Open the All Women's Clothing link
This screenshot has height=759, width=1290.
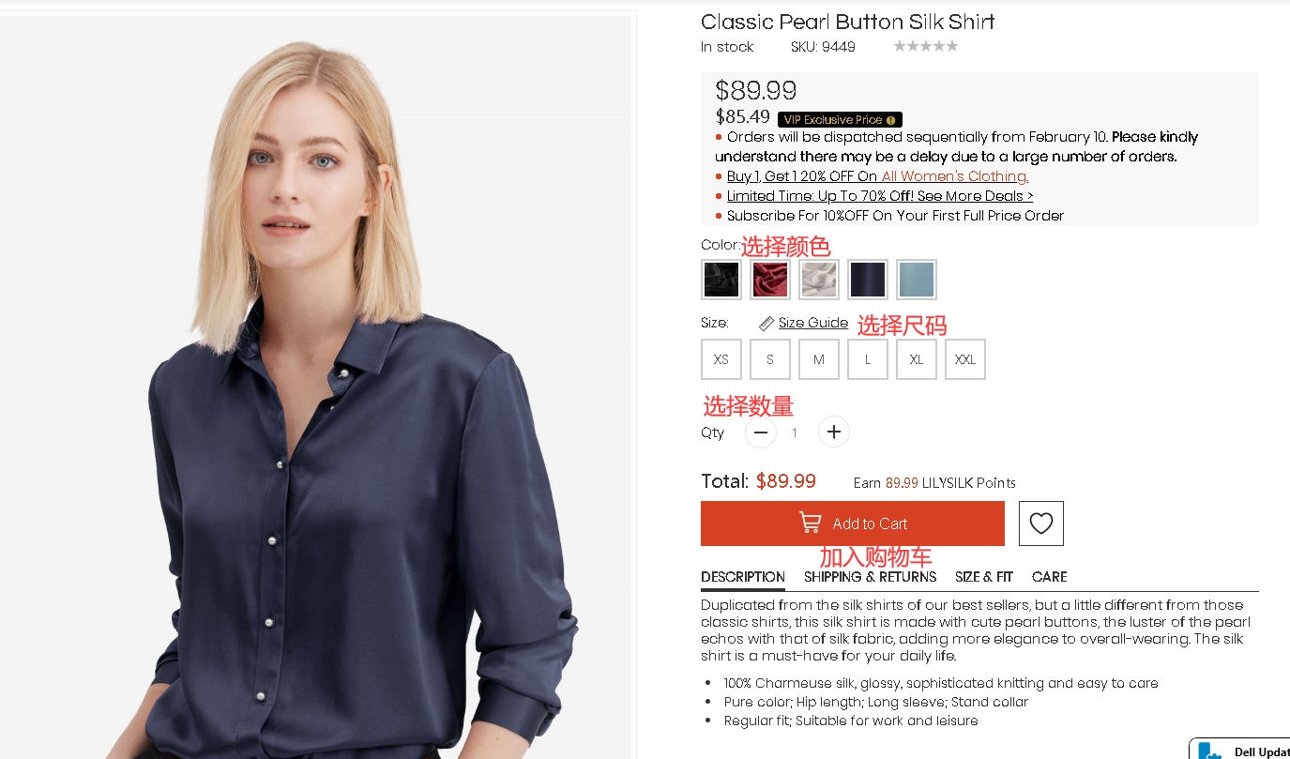(x=955, y=176)
